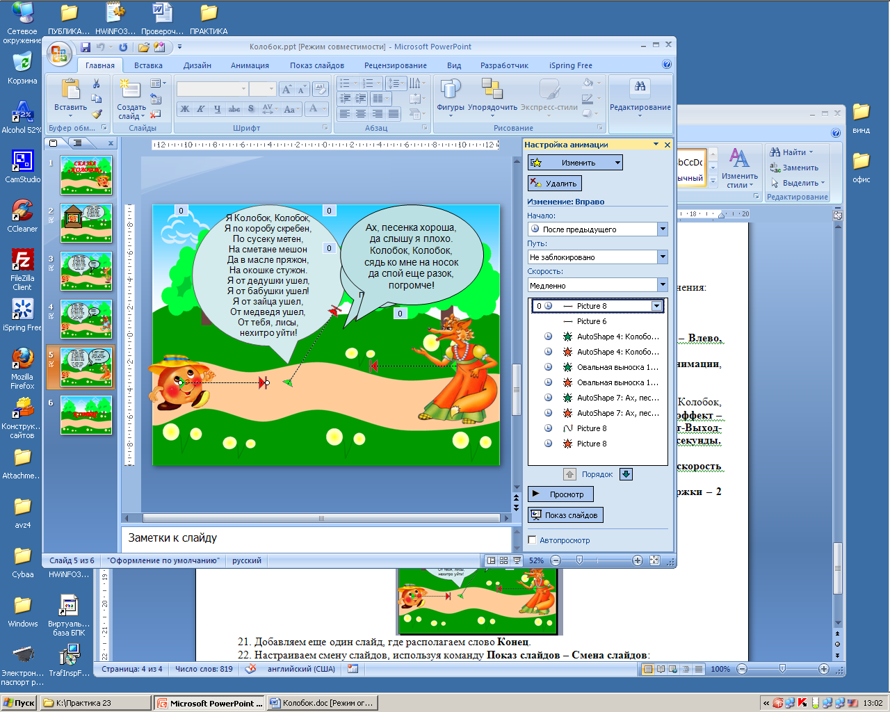Save the presentation via quick access toolbar
Screen dimensions: 890x712
tap(86, 47)
